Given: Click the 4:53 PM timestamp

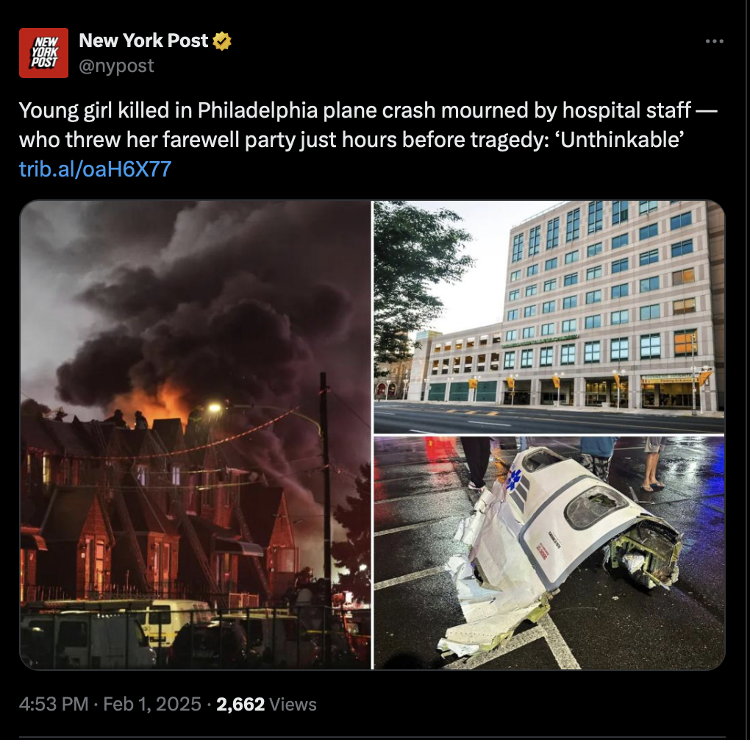Looking at the screenshot, I should [54, 704].
